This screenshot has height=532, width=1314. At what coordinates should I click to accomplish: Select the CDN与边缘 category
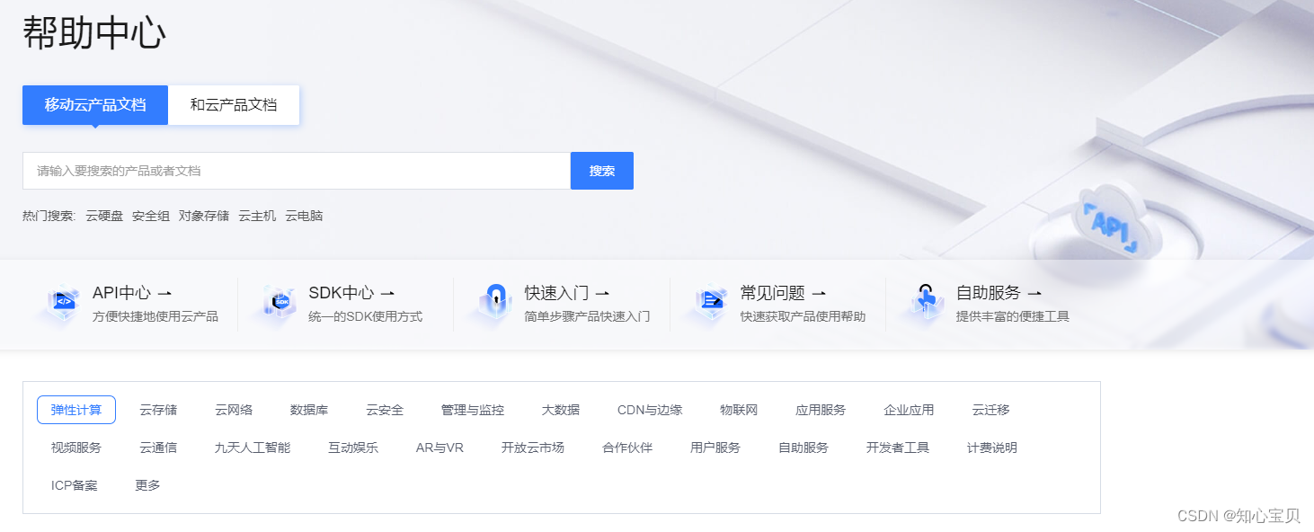coord(650,410)
